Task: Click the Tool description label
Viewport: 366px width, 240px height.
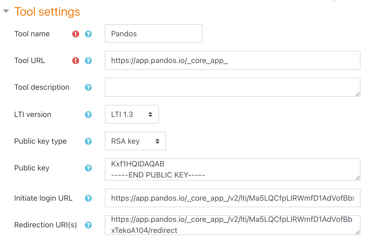Action: click(42, 87)
